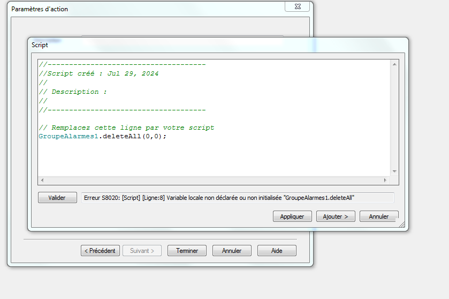Click the "// Description :" comment line

pyautogui.click(x=73, y=92)
